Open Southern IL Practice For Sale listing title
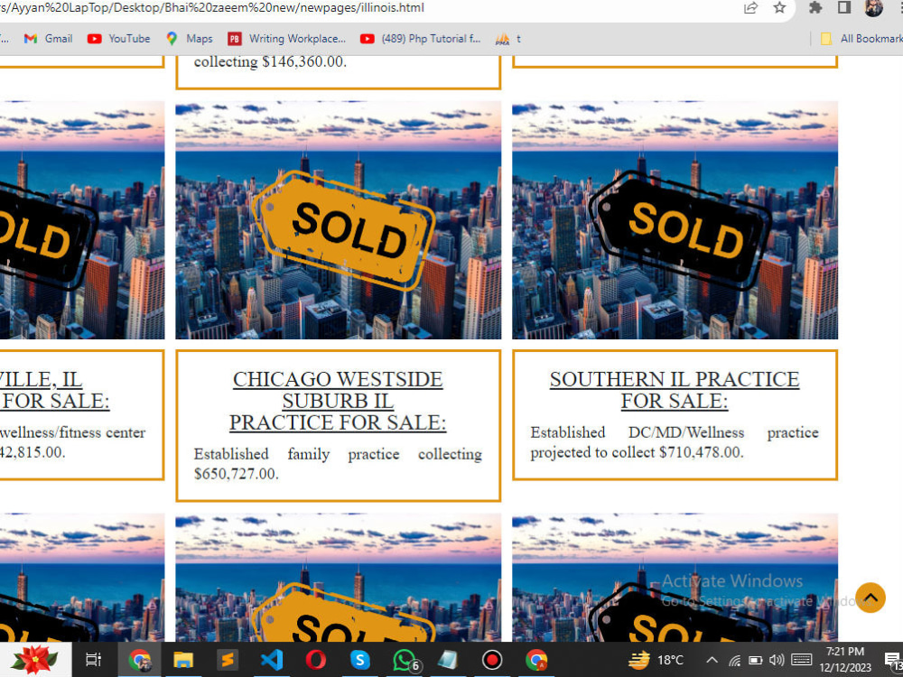This screenshot has width=903, height=677. tap(675, 390)
